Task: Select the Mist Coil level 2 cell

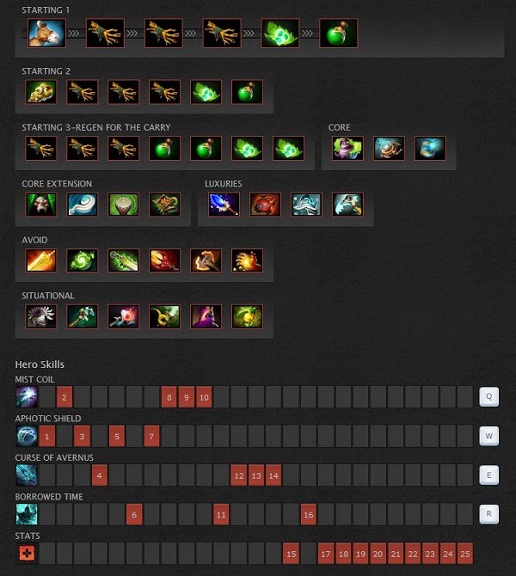Action: (x=64, y=397)
